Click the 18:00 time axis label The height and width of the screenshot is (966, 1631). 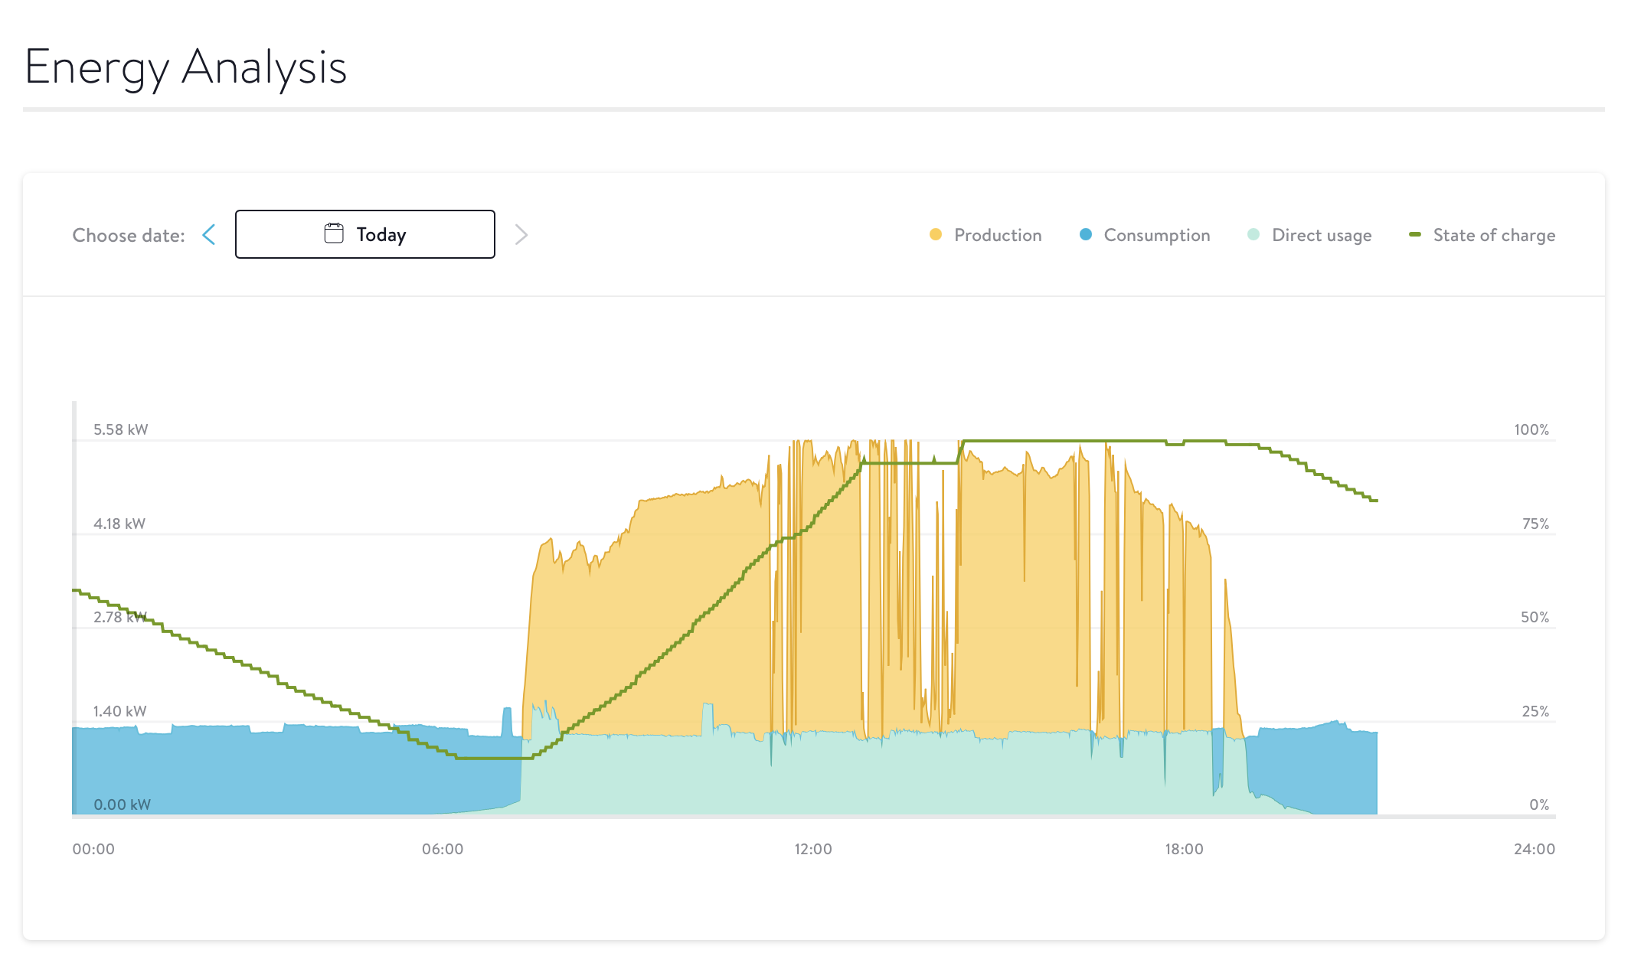[1184, 849]
